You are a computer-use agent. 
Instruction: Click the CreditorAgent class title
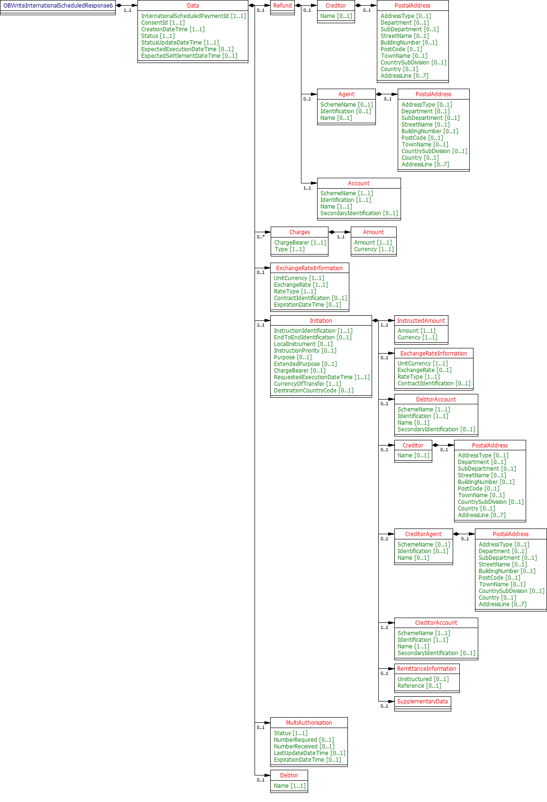pos(423,534)
